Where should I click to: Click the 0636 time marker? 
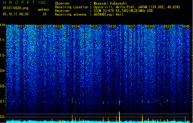tap(113, 26)
